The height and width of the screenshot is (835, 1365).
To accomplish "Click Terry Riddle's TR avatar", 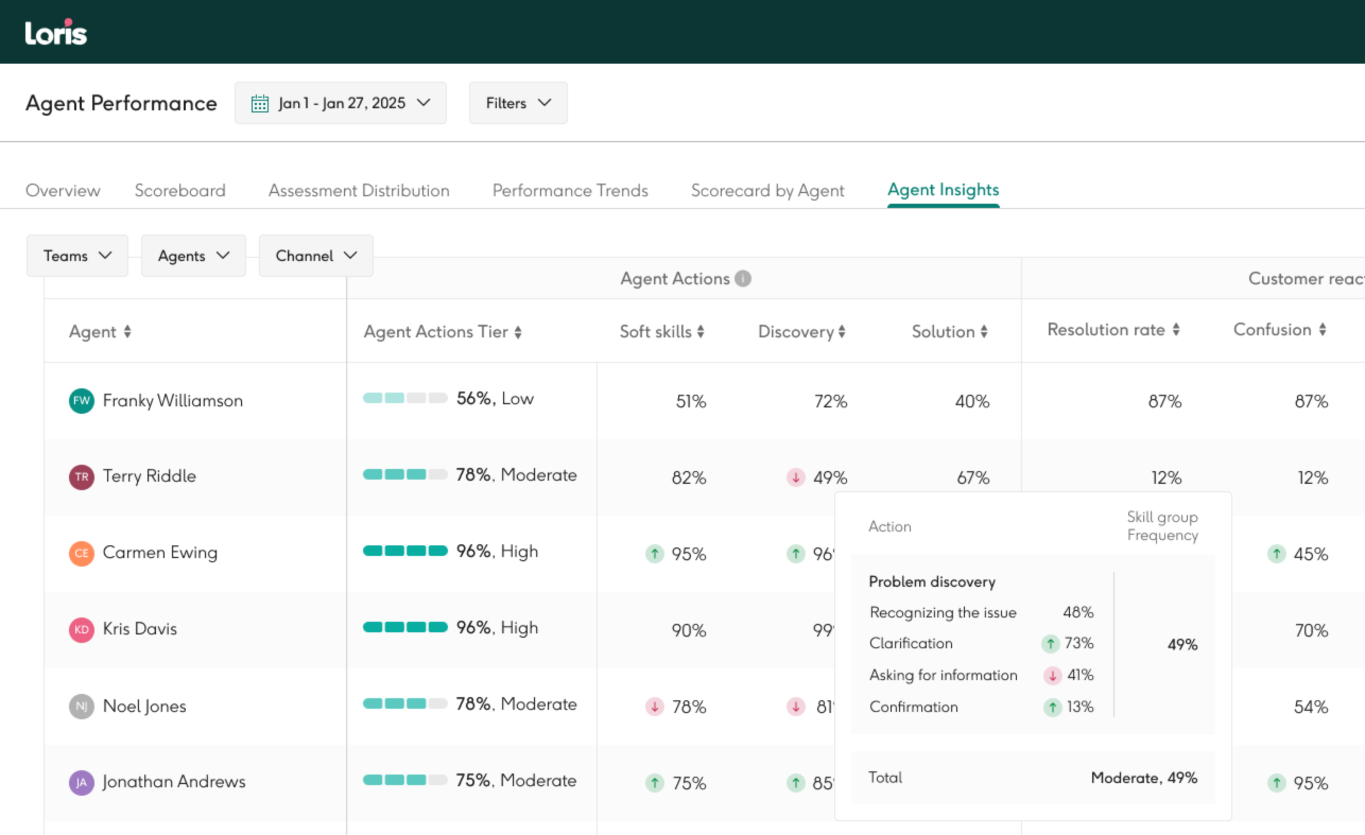I will coord(81,477).
